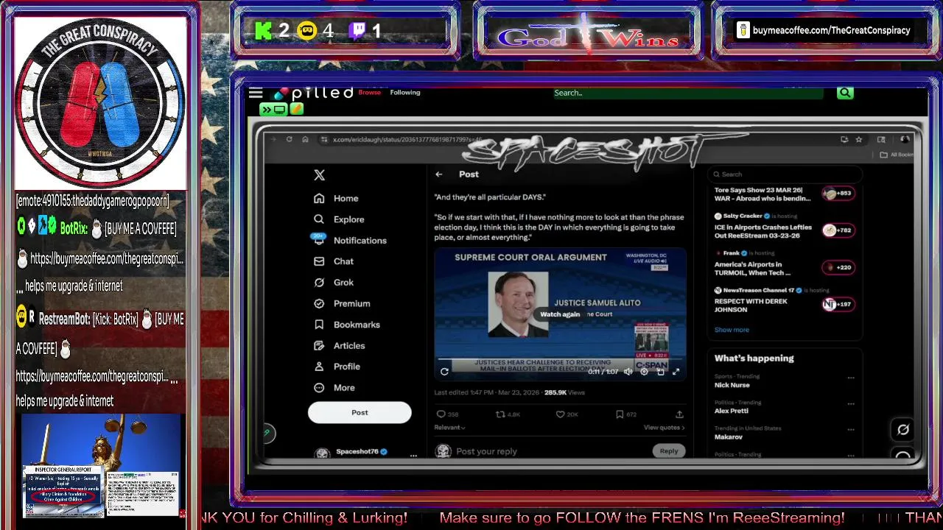Open the buymeacoffee.com/TheGreatConspiracy link

coord(830,31)
